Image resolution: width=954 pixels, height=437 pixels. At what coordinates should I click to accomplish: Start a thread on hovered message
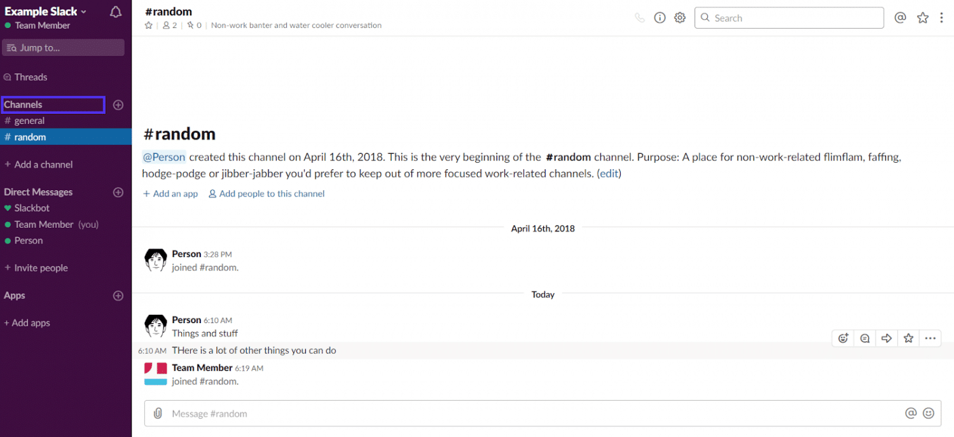point(865,338)
